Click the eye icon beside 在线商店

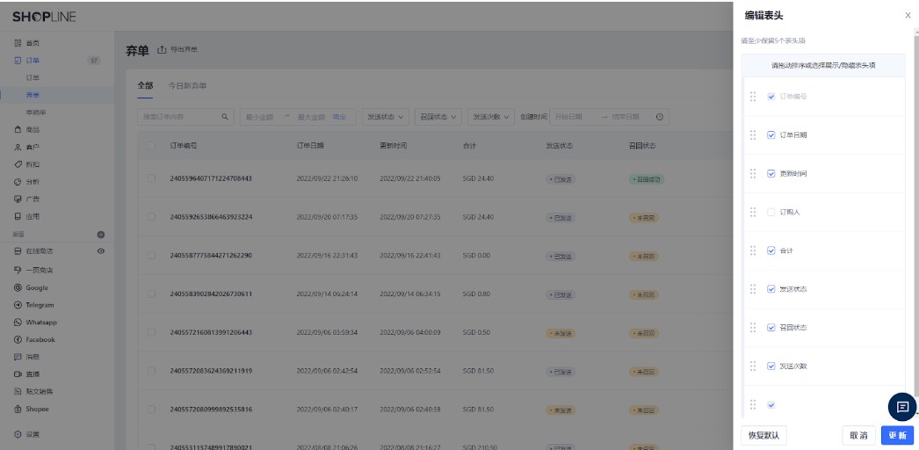click(100, 251)
